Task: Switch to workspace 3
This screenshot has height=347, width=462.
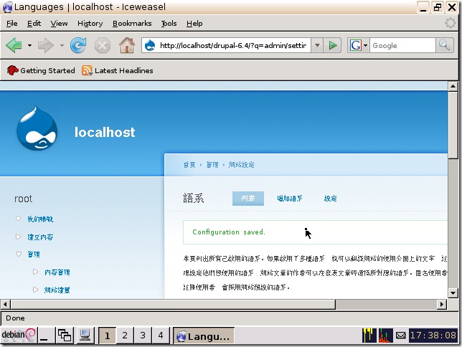Action: (143, 336)
